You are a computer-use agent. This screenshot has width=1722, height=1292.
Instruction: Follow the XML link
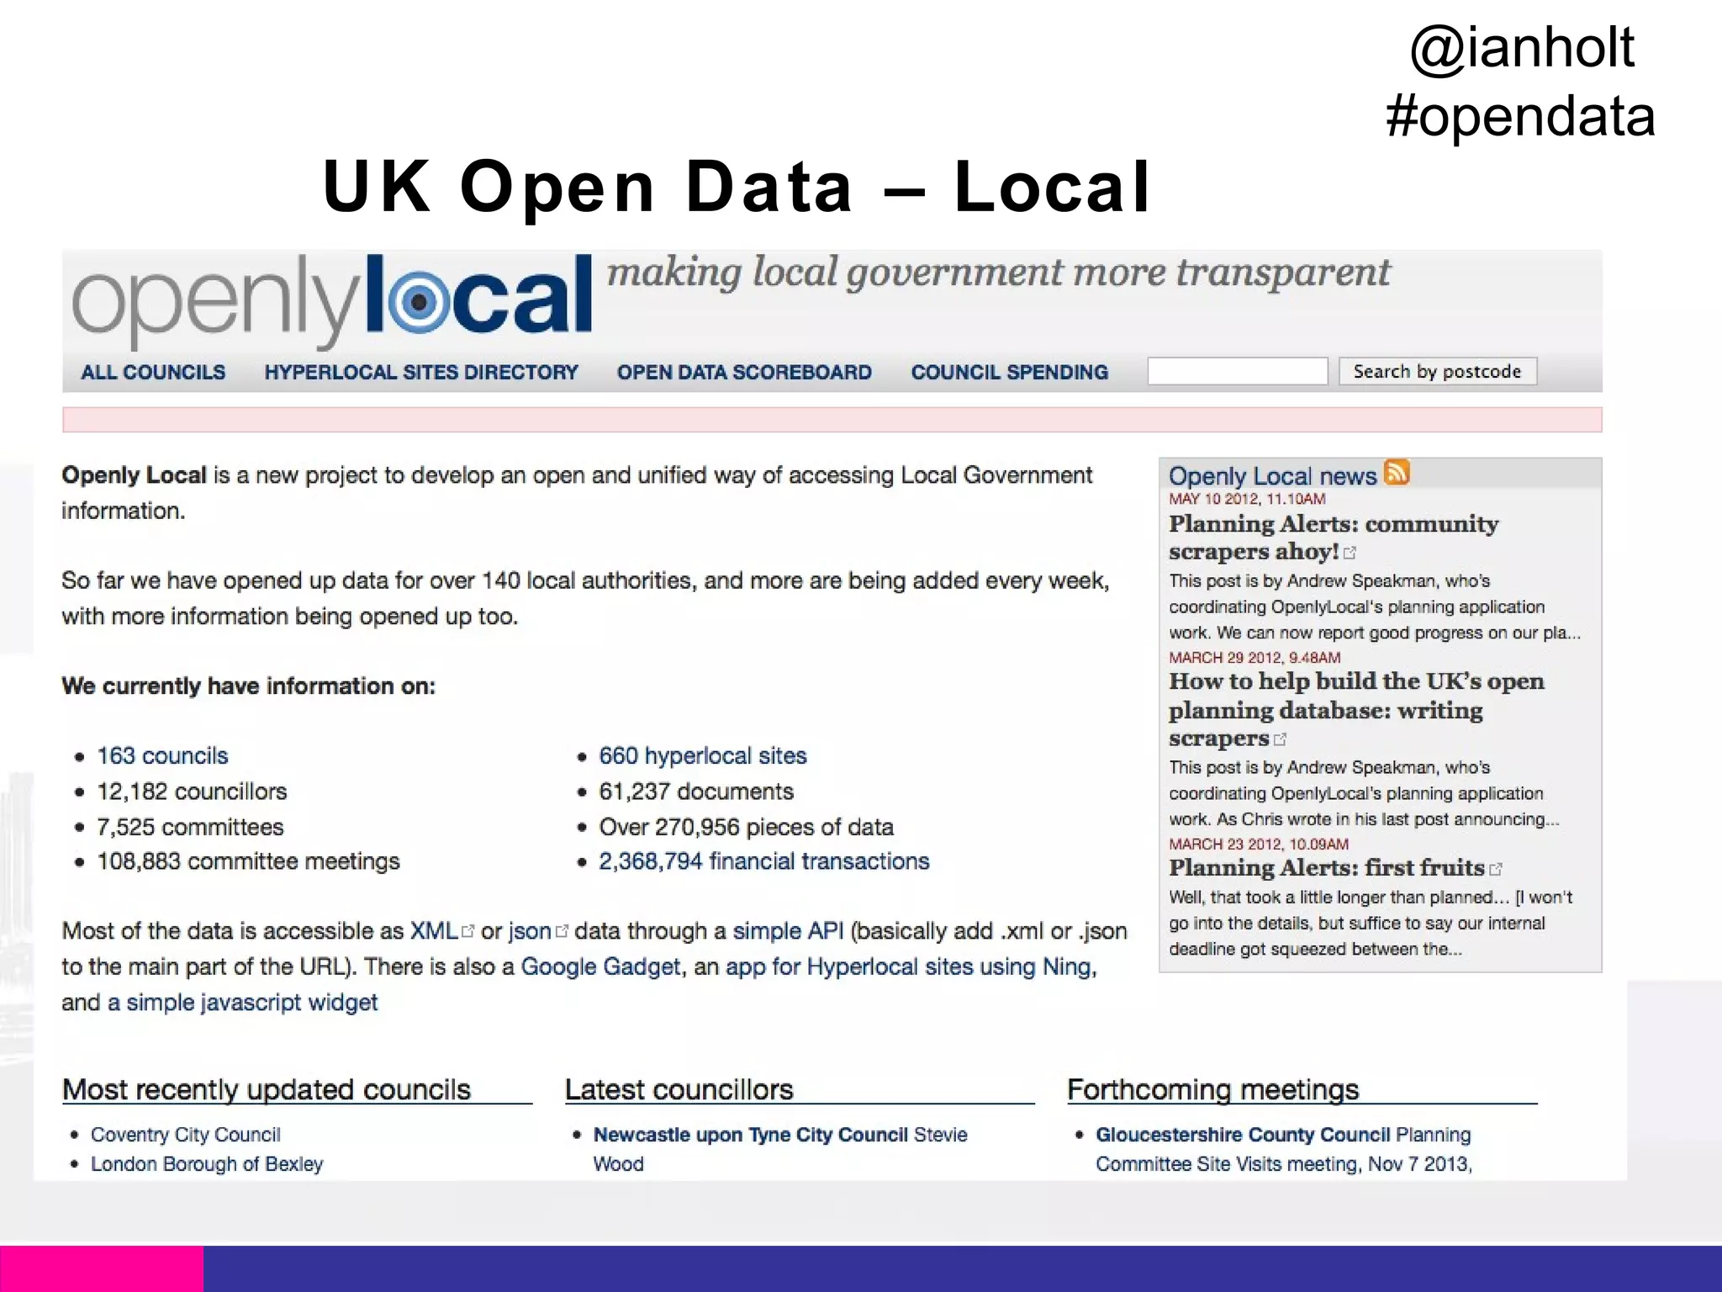434,931
